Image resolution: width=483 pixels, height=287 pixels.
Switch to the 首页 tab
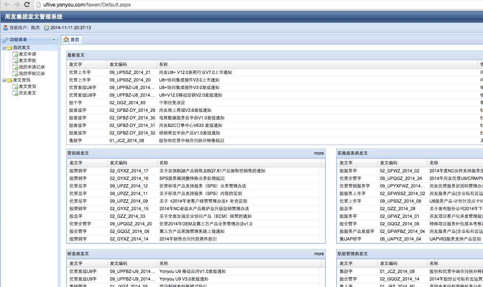pos(71,40)
